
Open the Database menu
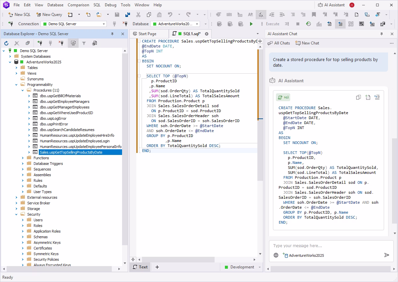(x=55, y=5)
